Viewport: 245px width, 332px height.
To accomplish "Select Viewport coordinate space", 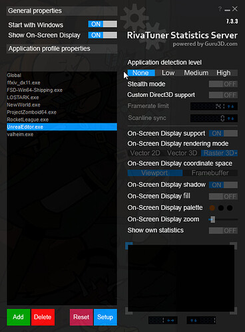I will (155, 173).
